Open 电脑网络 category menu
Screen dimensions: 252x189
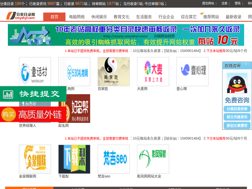click(x=77, y=17)
